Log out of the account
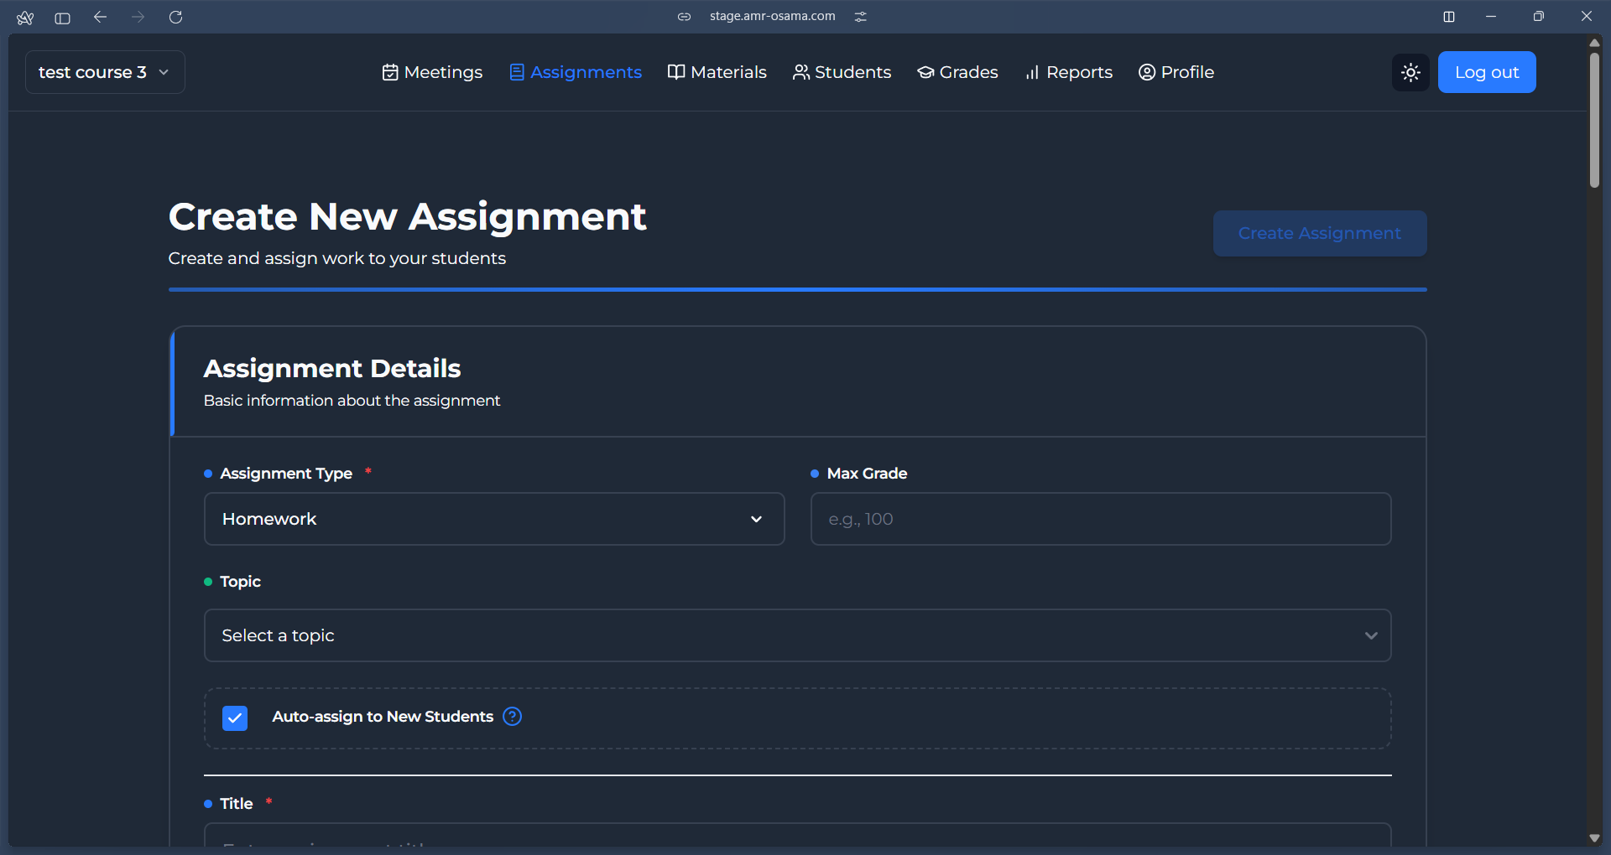1611x855 pixels. pos(1486,72)
